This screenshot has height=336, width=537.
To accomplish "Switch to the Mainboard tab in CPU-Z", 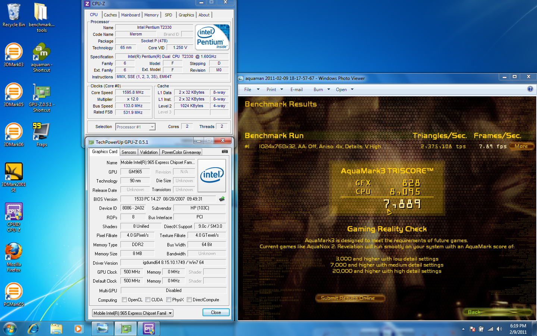I will [x=131, y=15].
